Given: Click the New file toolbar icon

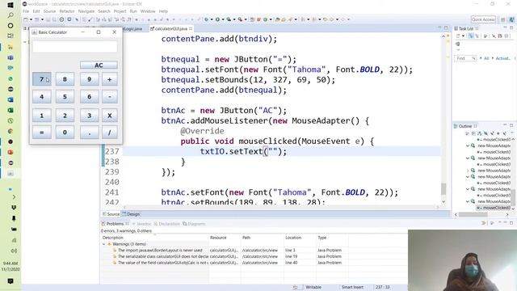Looking at the screenshot, I should (26, 19).
